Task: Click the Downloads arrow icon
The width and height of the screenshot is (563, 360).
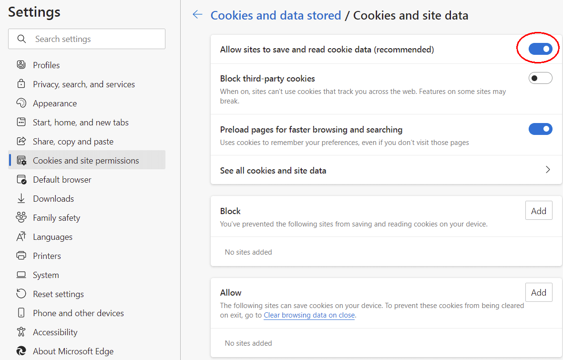Action: coord(21,198)
